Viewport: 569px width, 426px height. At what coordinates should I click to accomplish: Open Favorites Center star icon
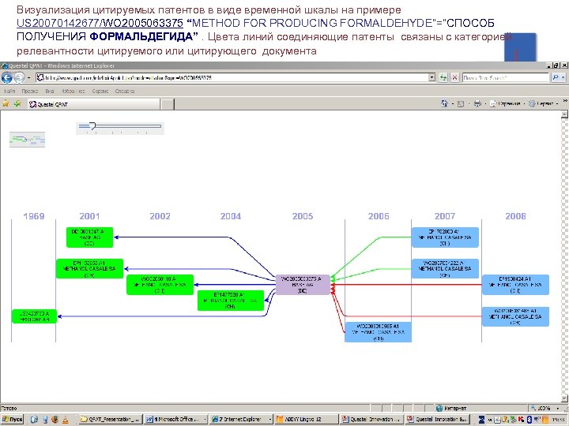click(6, 103)
